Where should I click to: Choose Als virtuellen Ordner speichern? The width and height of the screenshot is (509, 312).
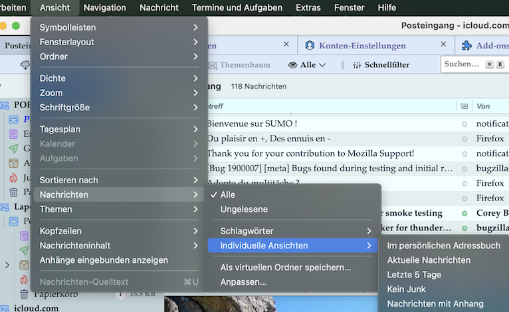coord(286,268)
